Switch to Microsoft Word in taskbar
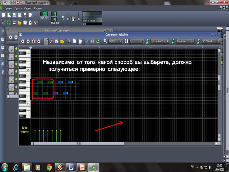The width and height of the screenshot is (229, 172). (x=71, y=167)
